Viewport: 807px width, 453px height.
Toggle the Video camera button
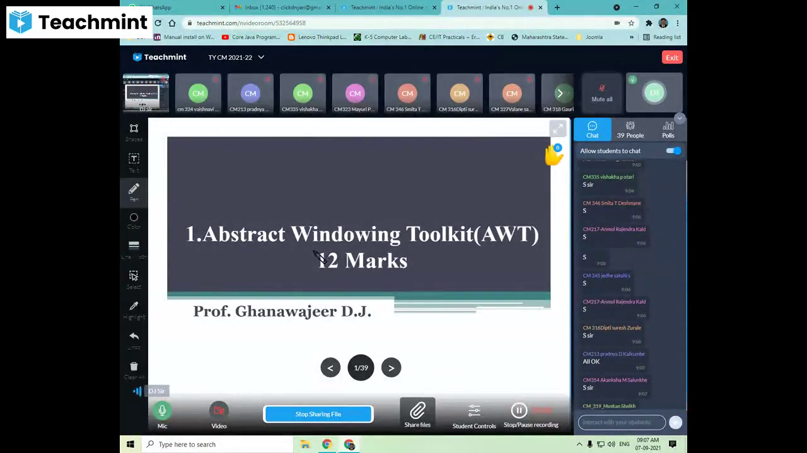pos(219,411)
